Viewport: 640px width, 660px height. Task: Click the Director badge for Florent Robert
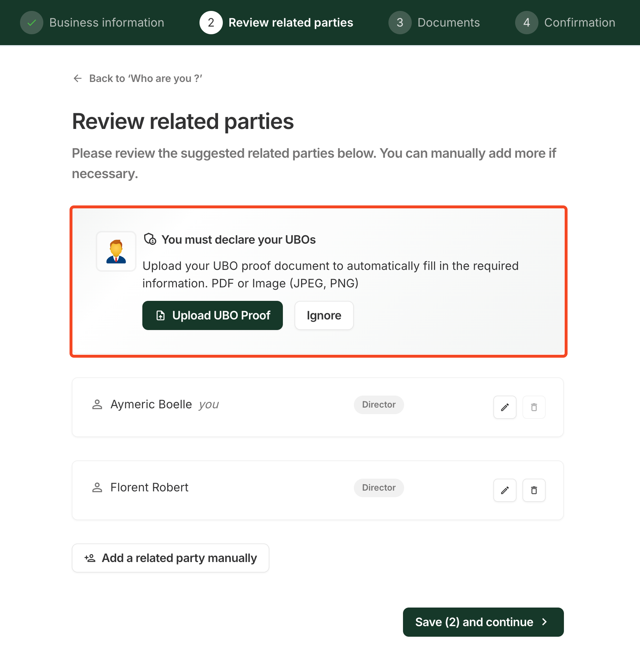click(379, 488)
